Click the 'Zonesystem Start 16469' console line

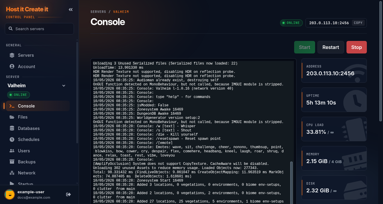point(138,181)
